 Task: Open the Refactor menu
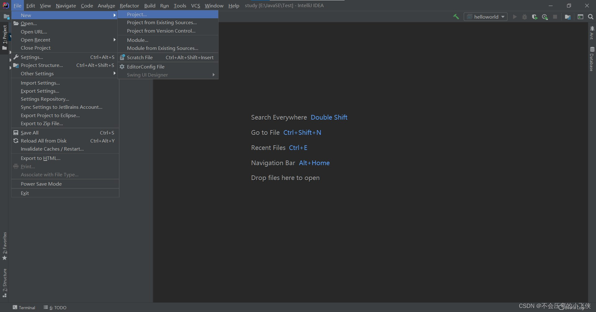pyautogui.click(x=129, y=6)
